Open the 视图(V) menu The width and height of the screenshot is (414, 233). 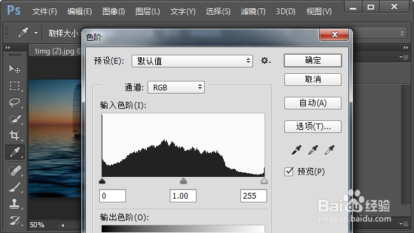pos(319,11)
